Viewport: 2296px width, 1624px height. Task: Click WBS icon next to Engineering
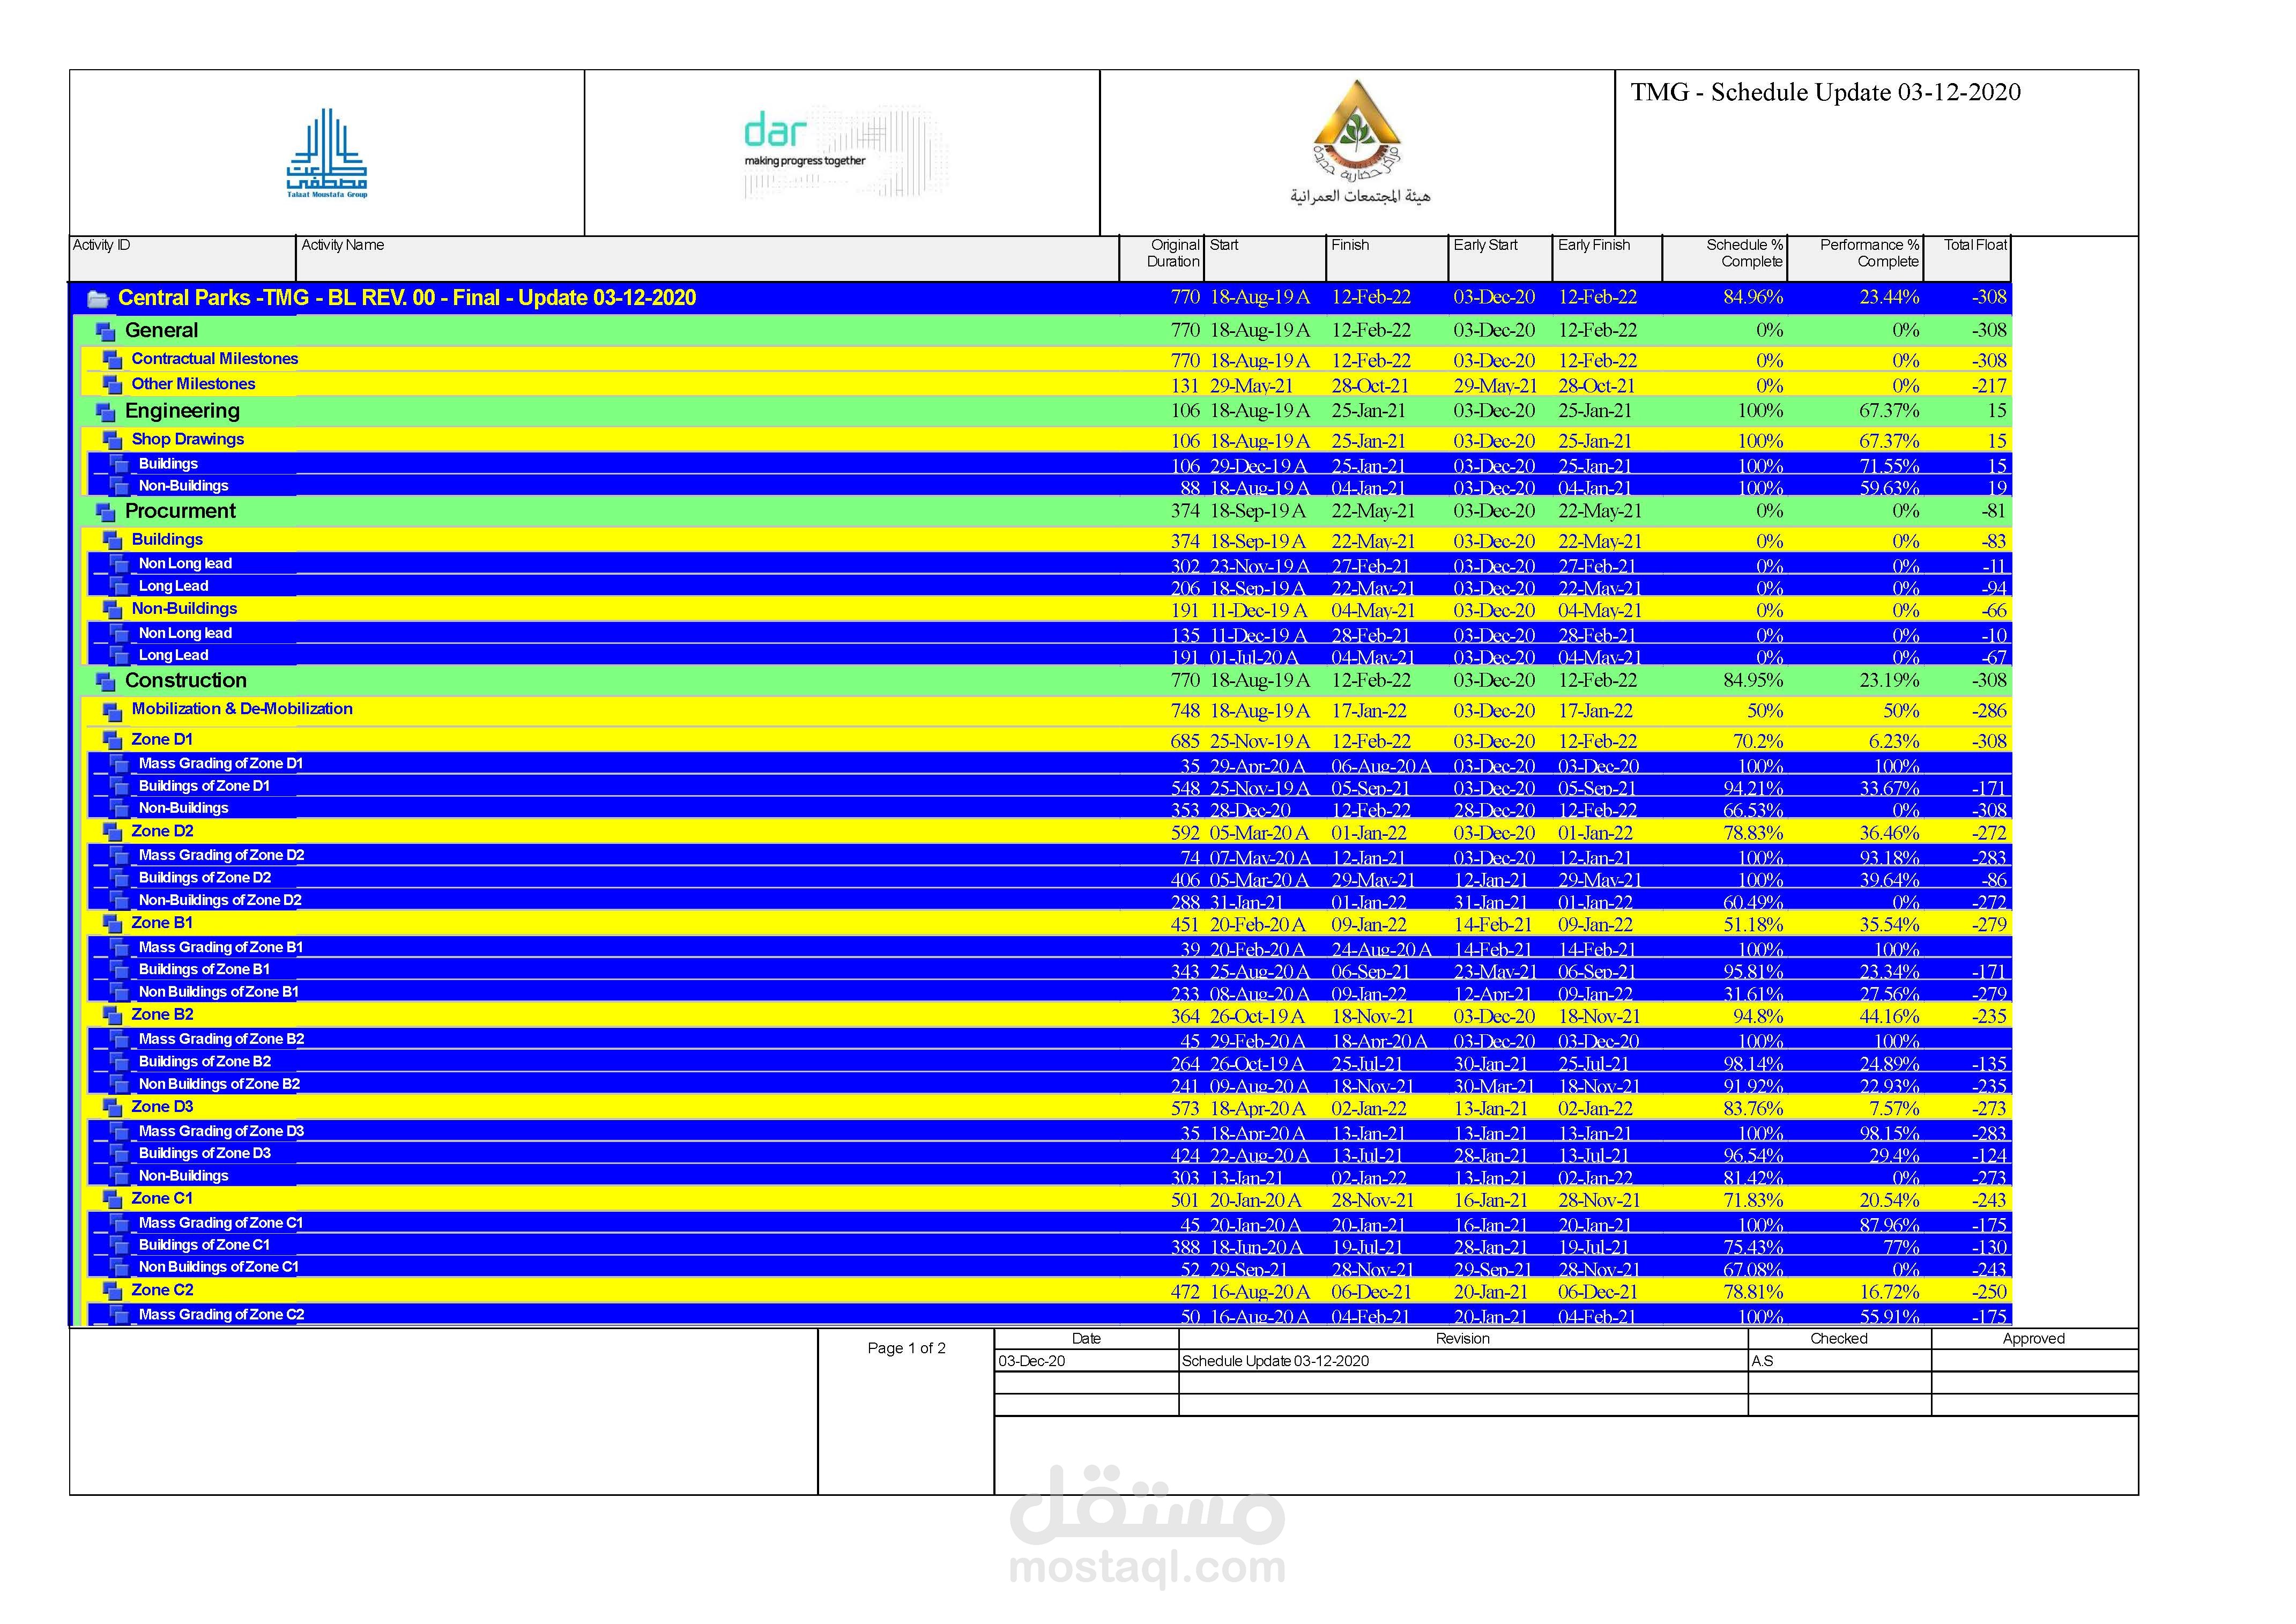[105, 412]
